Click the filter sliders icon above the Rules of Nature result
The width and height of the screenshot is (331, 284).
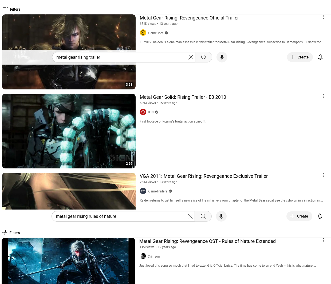[5, 233]
